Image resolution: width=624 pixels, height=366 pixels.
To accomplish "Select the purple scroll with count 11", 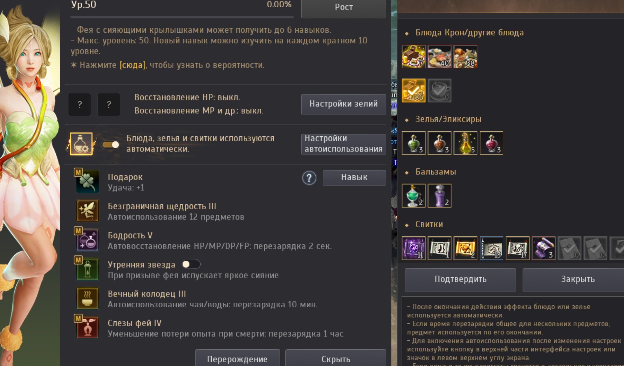I will coord(414,248).
